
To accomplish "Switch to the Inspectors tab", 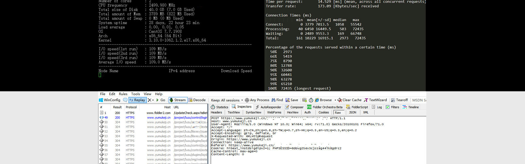I will 242,107.
